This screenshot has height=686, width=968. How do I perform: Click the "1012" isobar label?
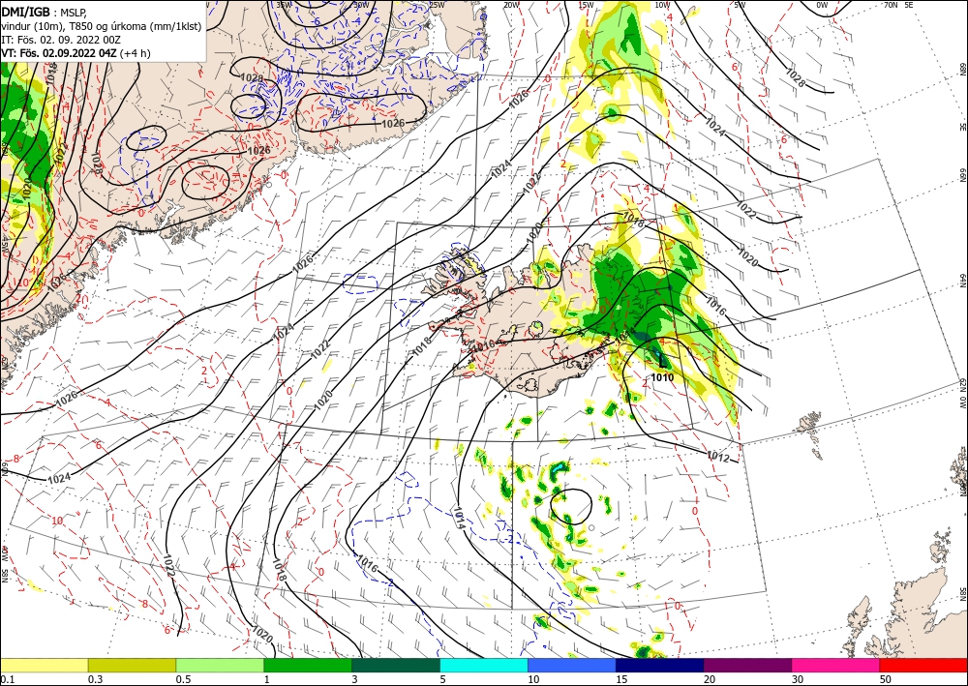(717, 457)
